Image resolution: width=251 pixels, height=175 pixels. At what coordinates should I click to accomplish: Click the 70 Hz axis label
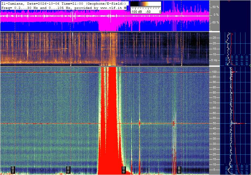click(214, 103)
